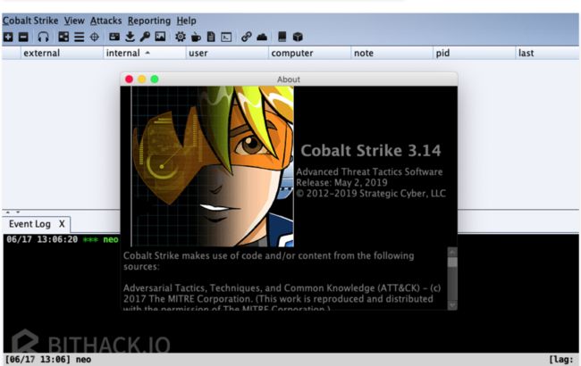Click the green 'neo' event log entry
The width and height of the screenshot is (581, 366).
[x=111, y=239]
